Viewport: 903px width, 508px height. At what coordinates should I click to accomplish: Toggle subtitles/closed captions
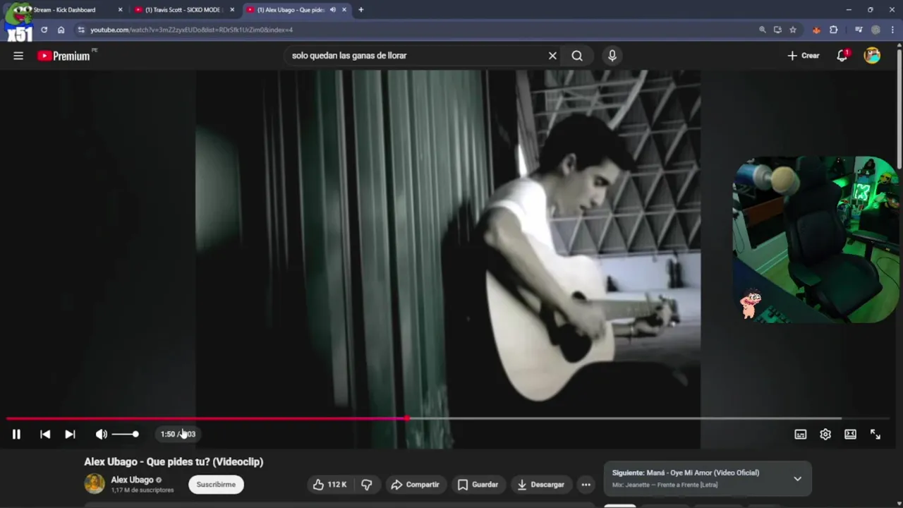(800, 435)
